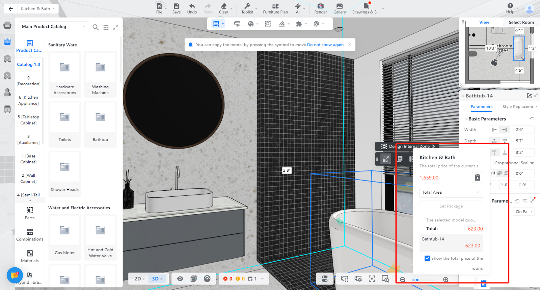540x290 pixels.
Task: Enable the Proportional Scaling checkbox
Action: (x=492, y=163)
